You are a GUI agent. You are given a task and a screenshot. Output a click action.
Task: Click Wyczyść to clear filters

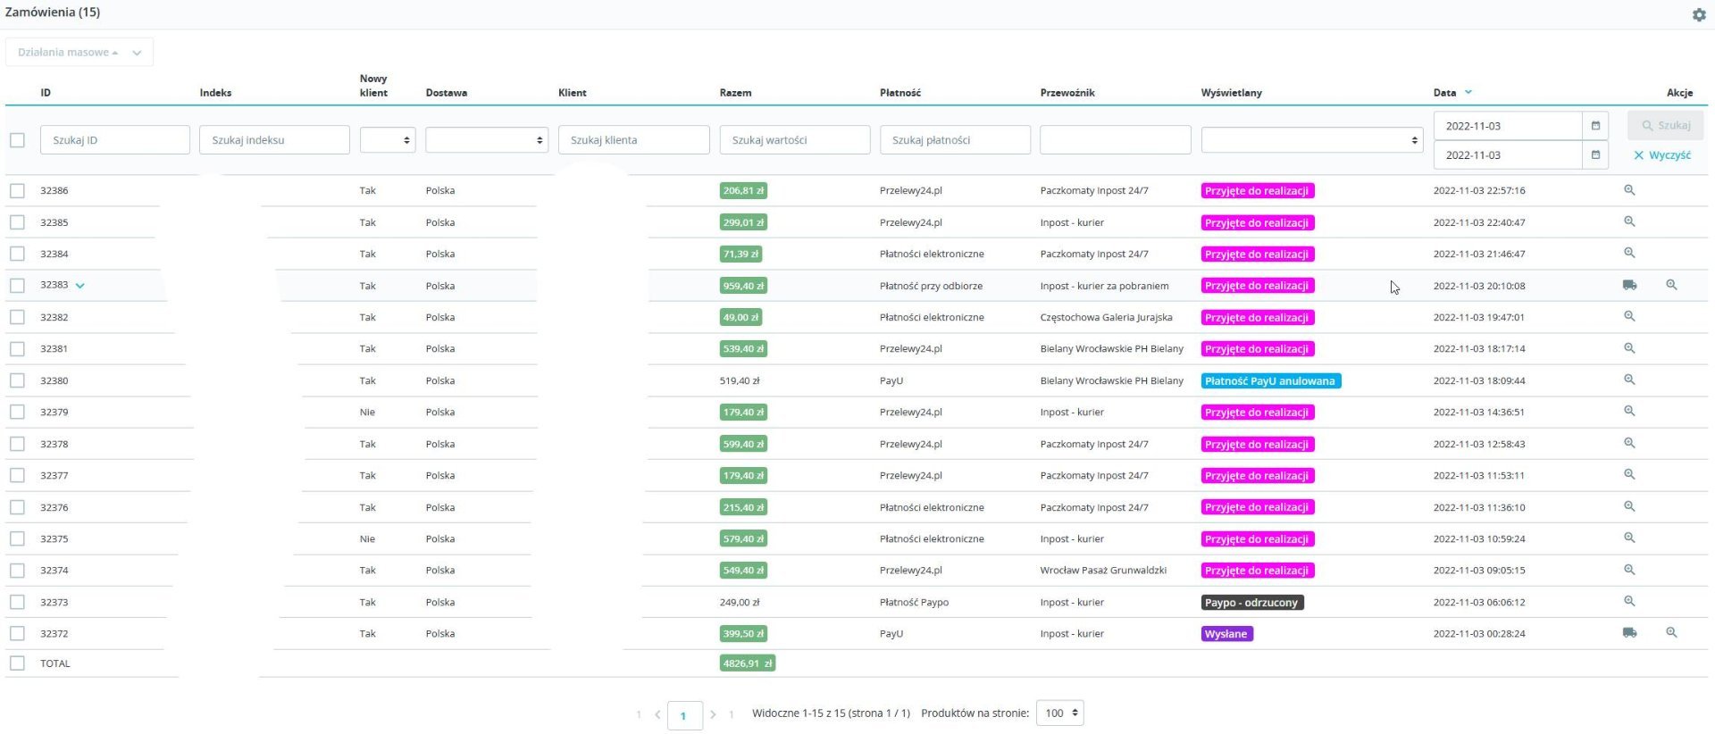(1662, 155)
